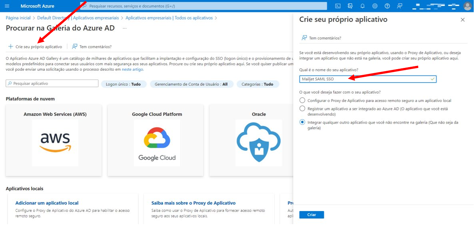This screenshot has width=474, height=225.
Task: Open the directory and subscription filter icon
Action: [x=350, y=6]
